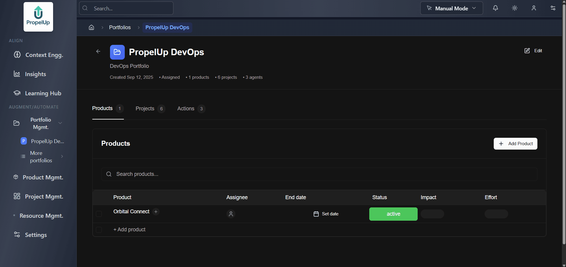This screenshot has width=566, height=267.
Task: Switch to the Projects tab
Action: point(145,109)
